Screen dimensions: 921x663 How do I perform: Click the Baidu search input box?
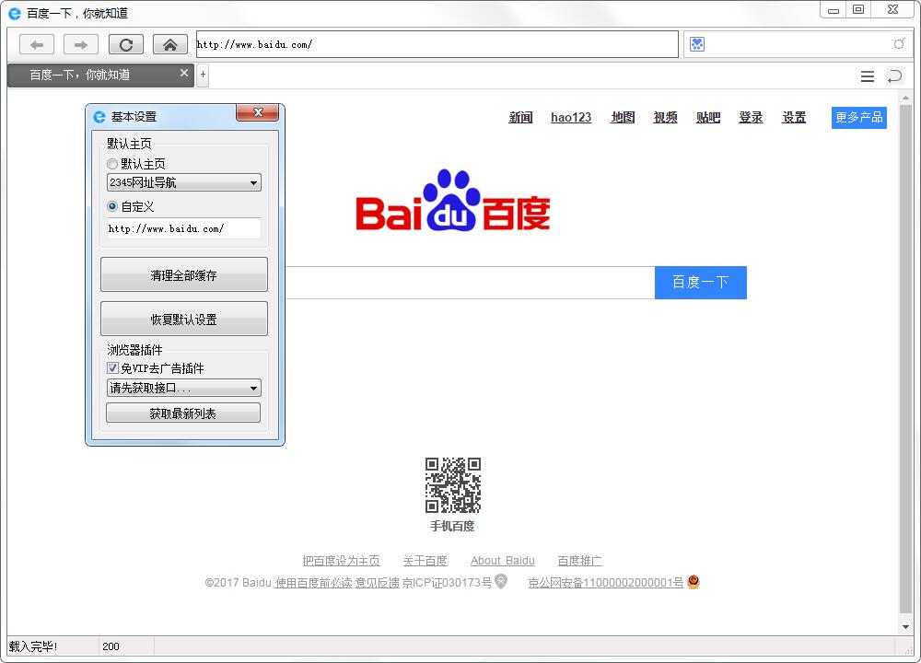pos(470,283)
